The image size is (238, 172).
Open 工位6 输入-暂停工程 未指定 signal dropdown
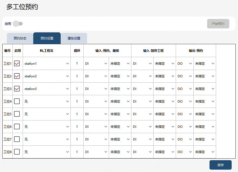tap(165, 127)
